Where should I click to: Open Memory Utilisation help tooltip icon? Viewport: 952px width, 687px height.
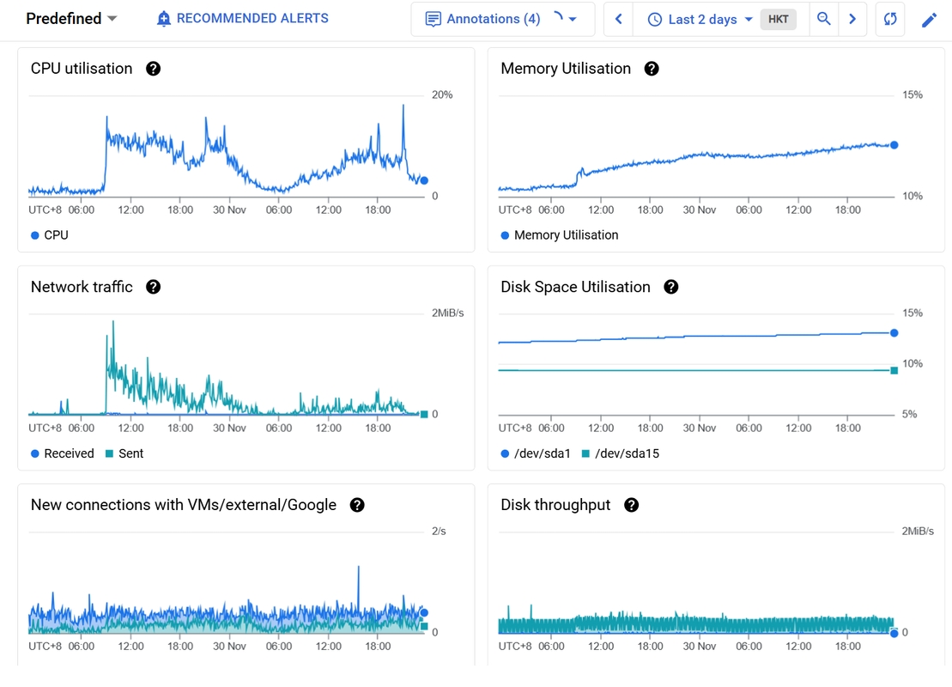click(x=652, y=69)
